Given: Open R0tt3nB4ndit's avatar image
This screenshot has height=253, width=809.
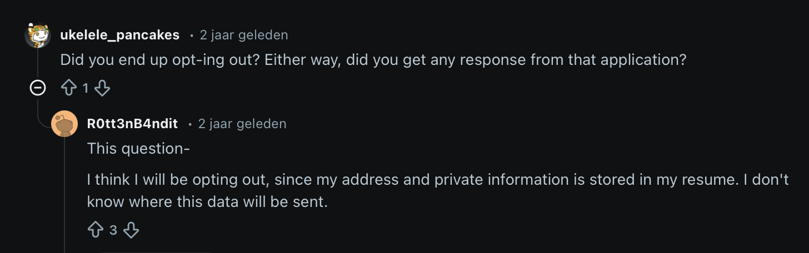Looking at the screenshot, I should pos(64,124).
